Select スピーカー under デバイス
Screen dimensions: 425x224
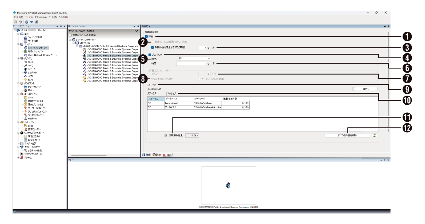coord(33,69)
